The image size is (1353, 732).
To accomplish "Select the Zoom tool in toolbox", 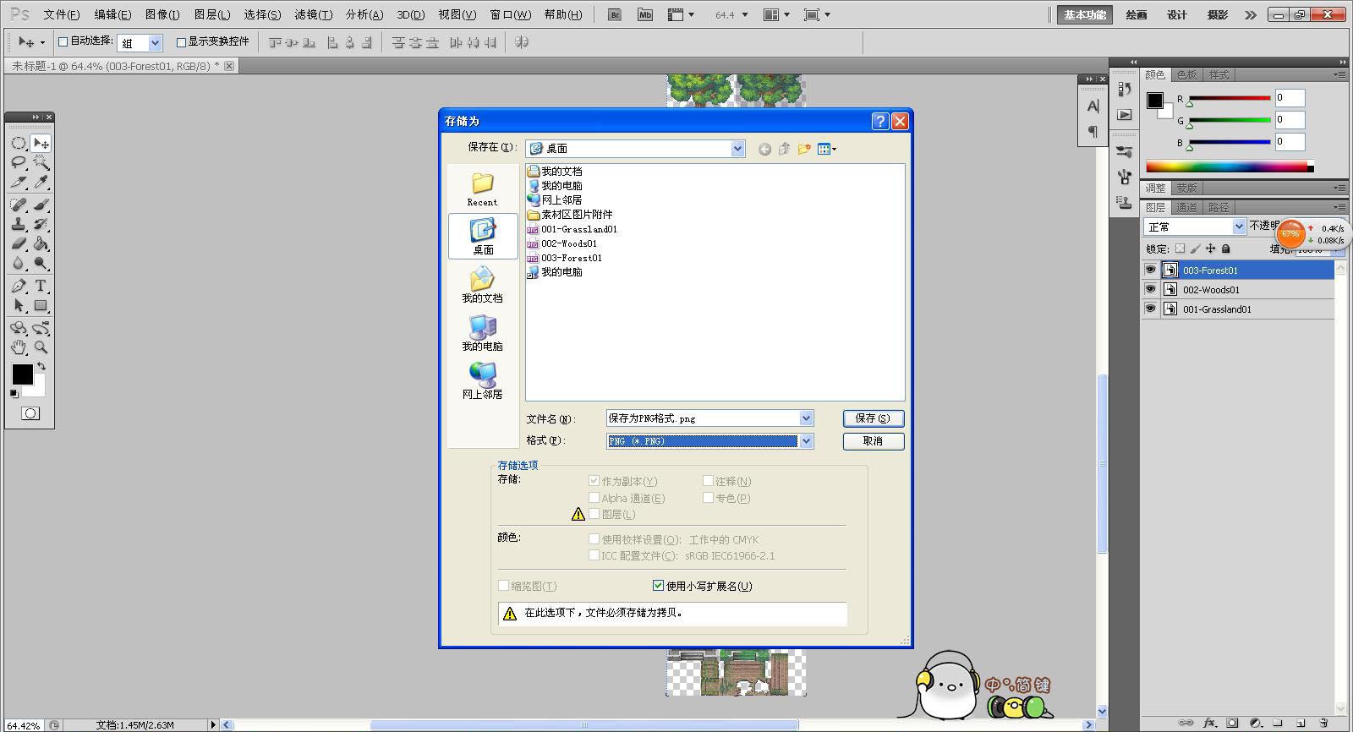I will pos(41,347).
